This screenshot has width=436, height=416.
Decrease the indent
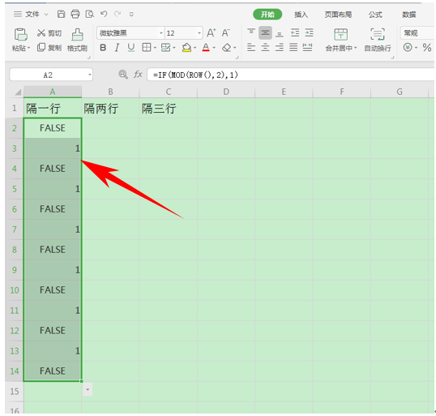pos(295,32)
